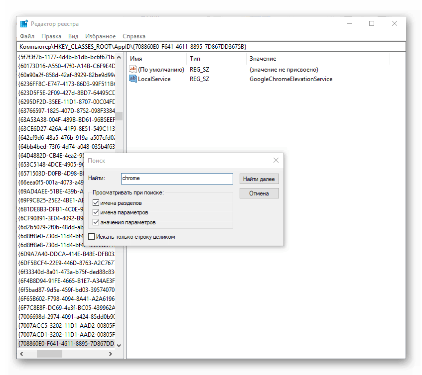422x375 pixels.
Task: Enable «Искать только строку целиком» option
Action: click(x=91, y=237)
